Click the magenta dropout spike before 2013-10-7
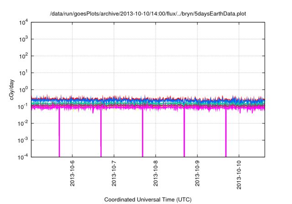The image size is (292, 204). pos(101,133)
